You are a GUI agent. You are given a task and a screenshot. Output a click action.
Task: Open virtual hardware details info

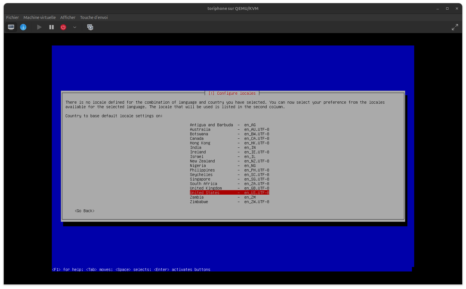23,27
